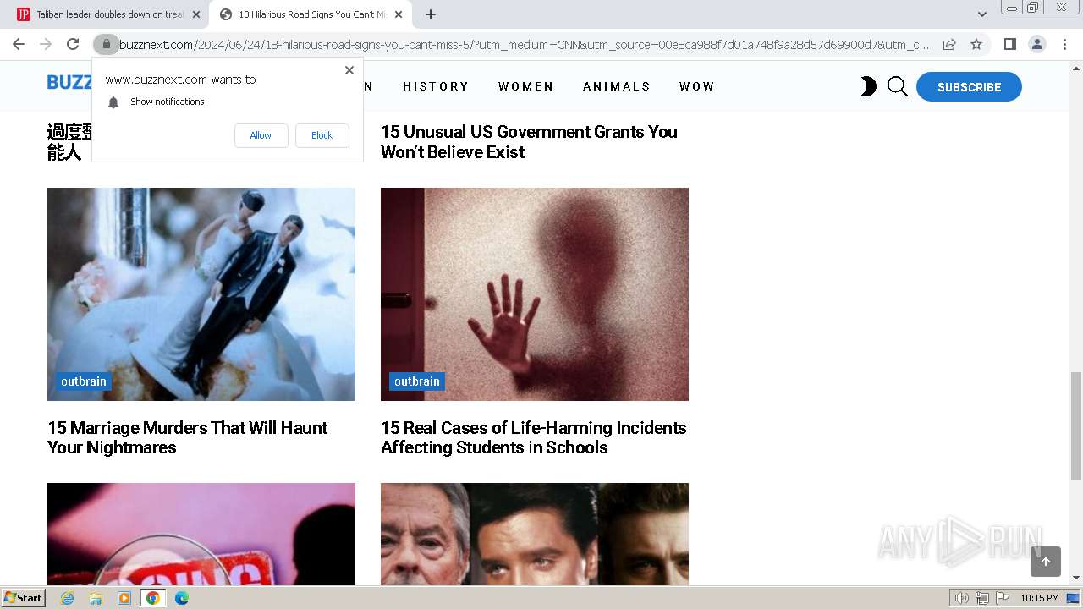Viewport: 1083px width, 609px height.
Task: Open the WOMEN menu item
Action: point(525,86)
